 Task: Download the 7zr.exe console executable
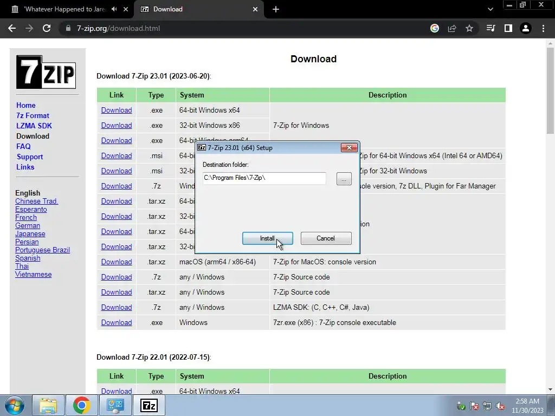(x=117, y=323)
